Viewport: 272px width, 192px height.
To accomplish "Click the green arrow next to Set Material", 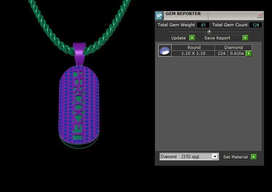I will (x=254, y=157).
